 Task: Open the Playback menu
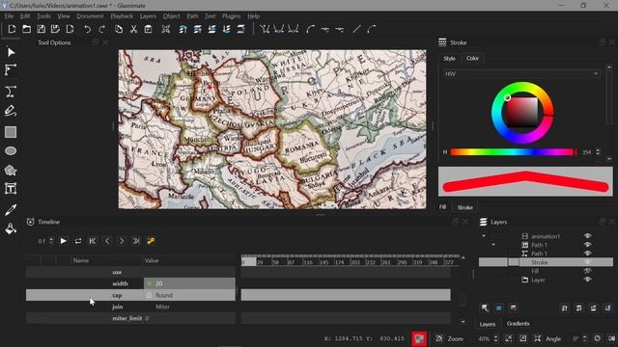pyautogui.click(x=122, y=16)
